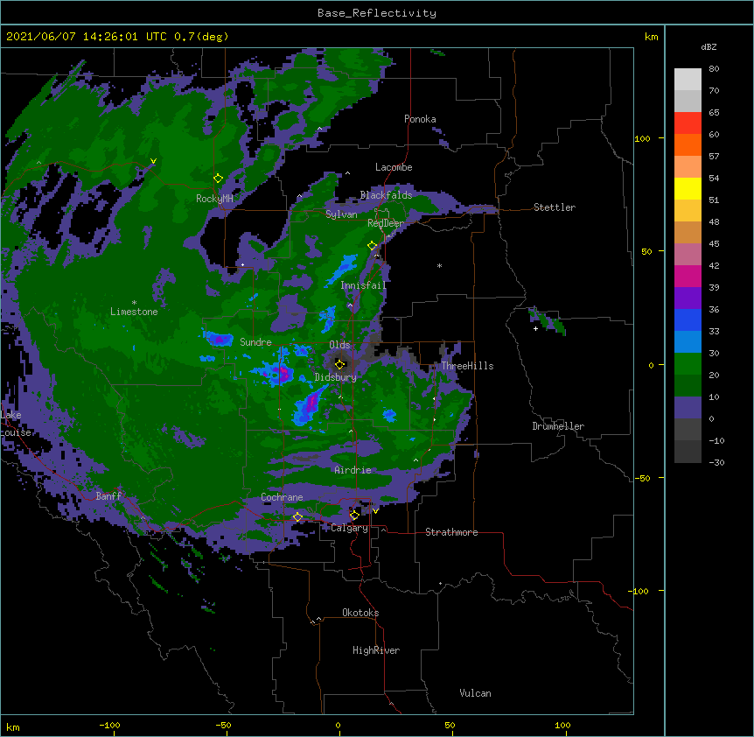The width and height of the screenshot is (754, 737).
Task: Click the Limestone label
Action: (x=134, y=312)
